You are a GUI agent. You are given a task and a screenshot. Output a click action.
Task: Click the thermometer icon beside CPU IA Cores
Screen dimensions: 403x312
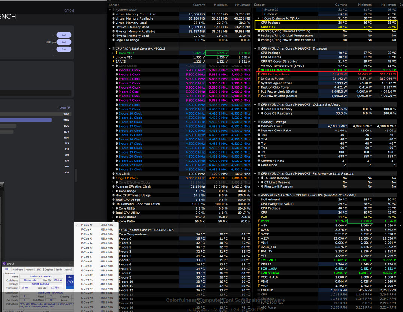pyautogui.click(x=259, y=57)
